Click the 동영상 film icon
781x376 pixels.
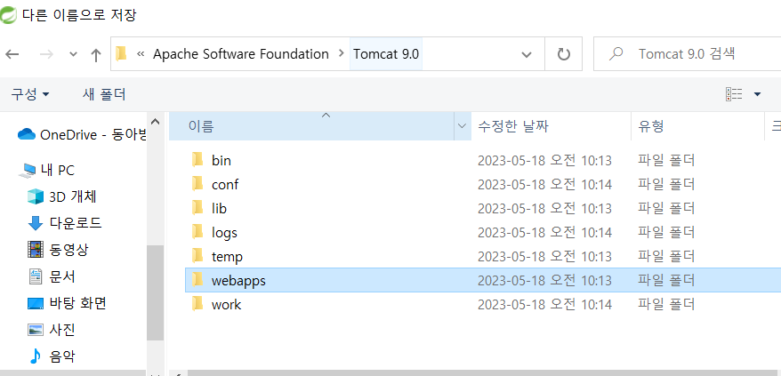pyautogui.click(x=36, y=250)
